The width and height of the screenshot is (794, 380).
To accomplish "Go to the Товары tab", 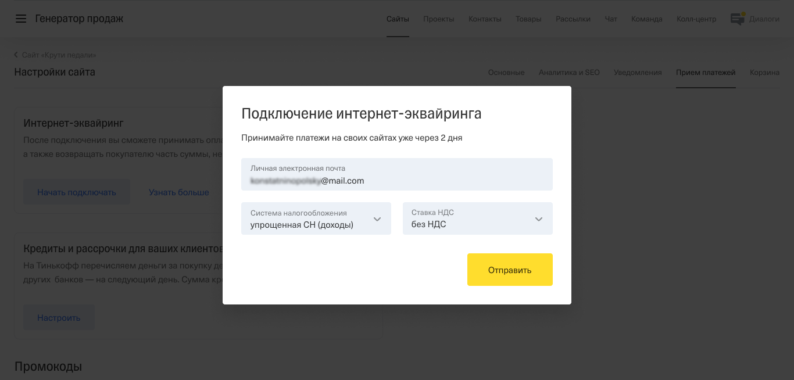I will 528,19.
